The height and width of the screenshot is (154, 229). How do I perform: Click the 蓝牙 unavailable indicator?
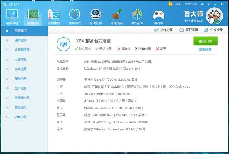point(161,49)
